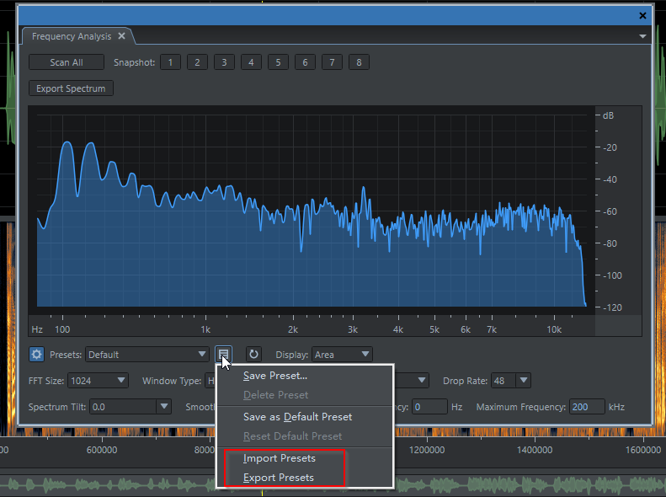Select snapshot slot 4
Screen dimensions: 666x497
251,62
